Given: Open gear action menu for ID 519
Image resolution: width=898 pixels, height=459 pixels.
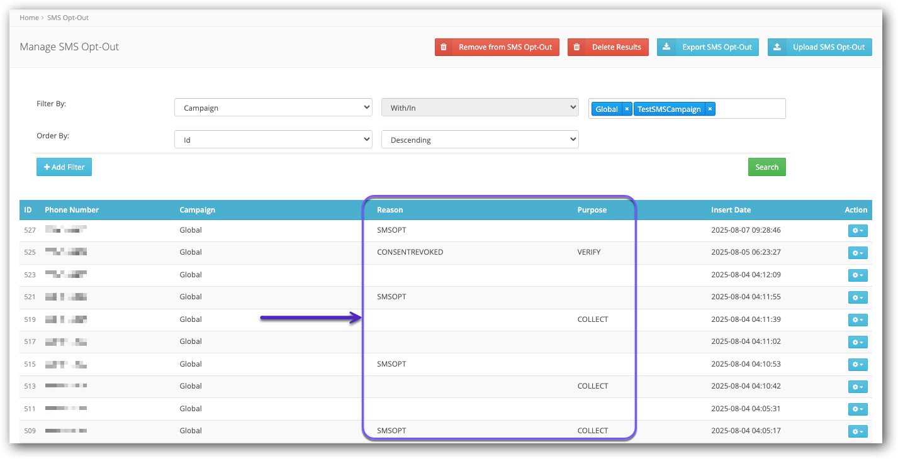Looking at the screenshot, I should tap(857, 320).
